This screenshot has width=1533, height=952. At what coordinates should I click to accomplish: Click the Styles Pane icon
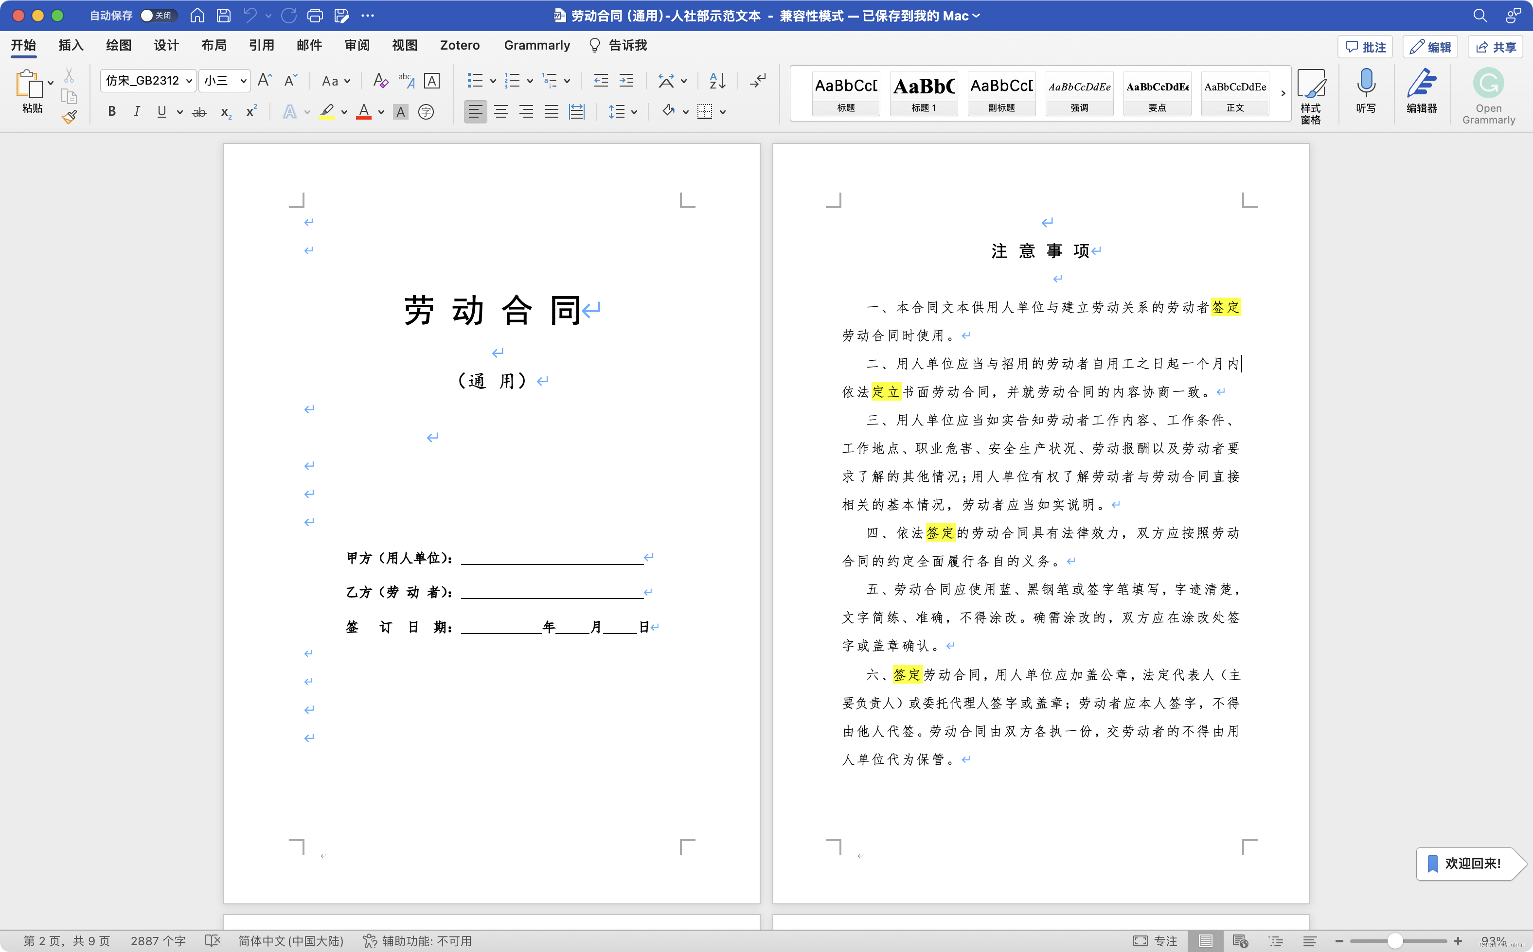coord(1311,96)
